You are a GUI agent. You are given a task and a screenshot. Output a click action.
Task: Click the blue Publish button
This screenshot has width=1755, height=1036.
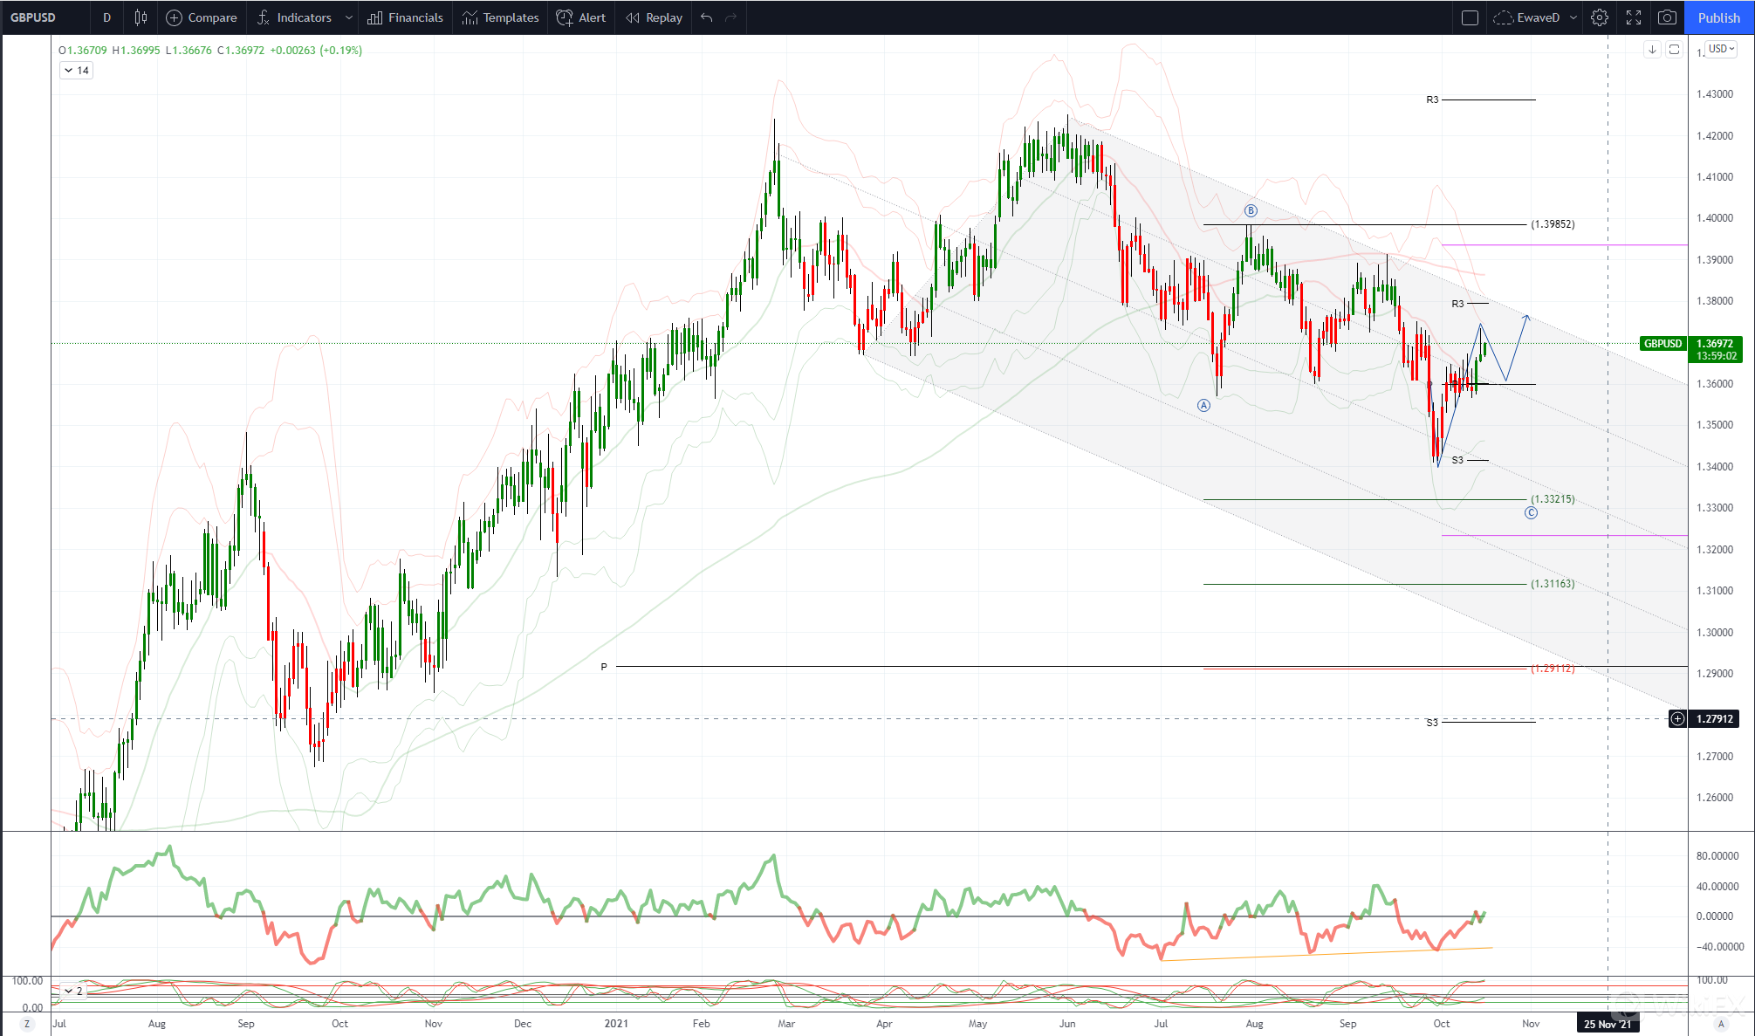[1718, 17]
